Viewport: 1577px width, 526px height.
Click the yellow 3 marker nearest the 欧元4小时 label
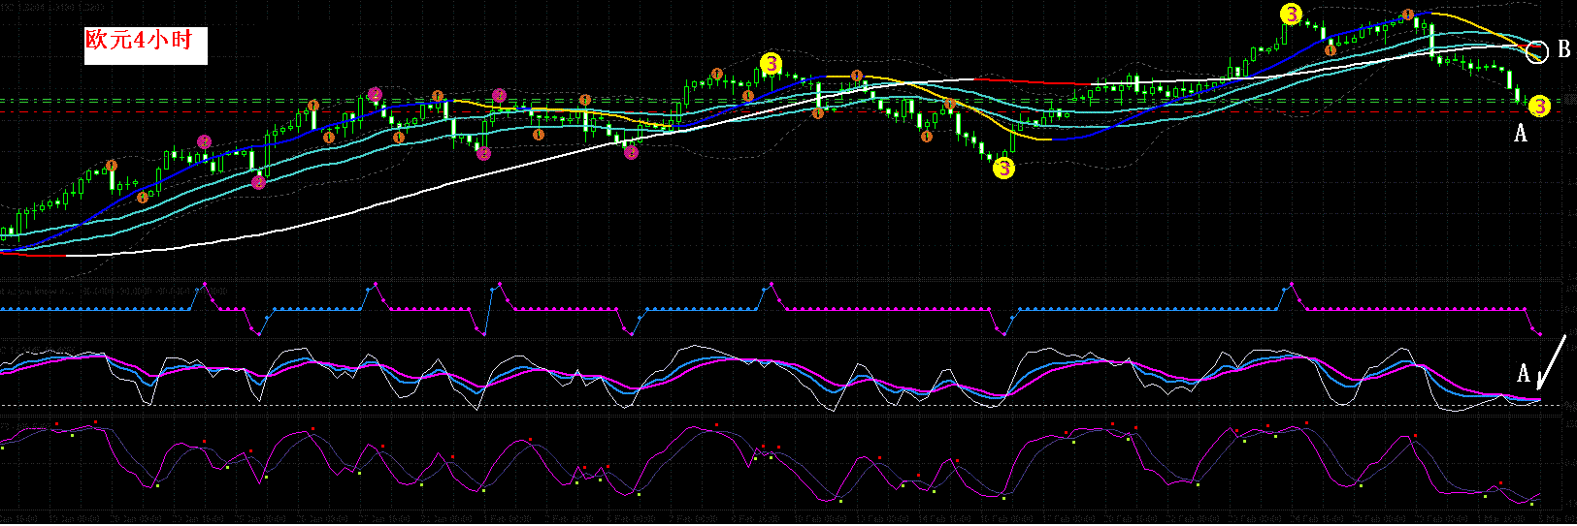tap(771, 63)
